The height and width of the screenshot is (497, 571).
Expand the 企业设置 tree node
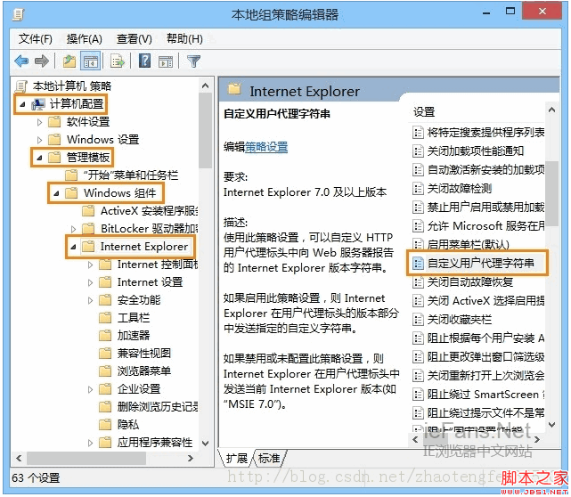(90, 389)
